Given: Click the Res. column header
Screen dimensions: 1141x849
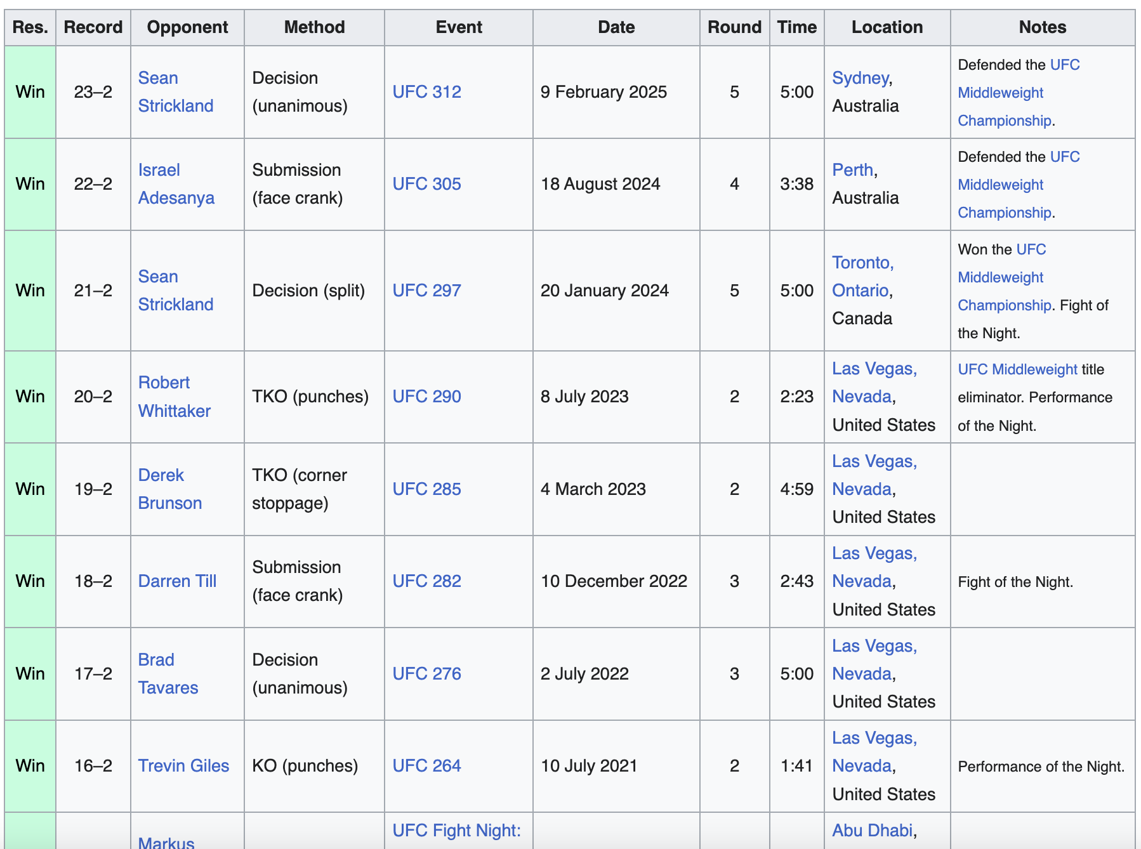Looking at the screenshot, I should tap(30, 27).
